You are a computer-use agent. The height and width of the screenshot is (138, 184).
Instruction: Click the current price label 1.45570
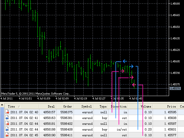pyautogui.click(x=175, y=89)
